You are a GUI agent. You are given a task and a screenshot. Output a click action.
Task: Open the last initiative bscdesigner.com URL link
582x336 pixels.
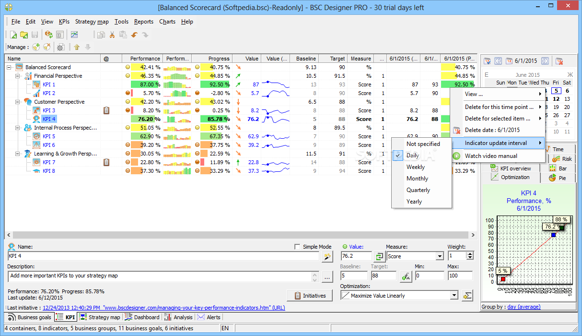point(164,308)
